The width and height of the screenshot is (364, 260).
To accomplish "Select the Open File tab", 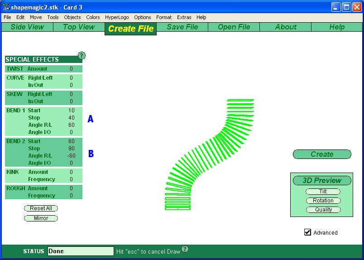I will tap(234, 27).
